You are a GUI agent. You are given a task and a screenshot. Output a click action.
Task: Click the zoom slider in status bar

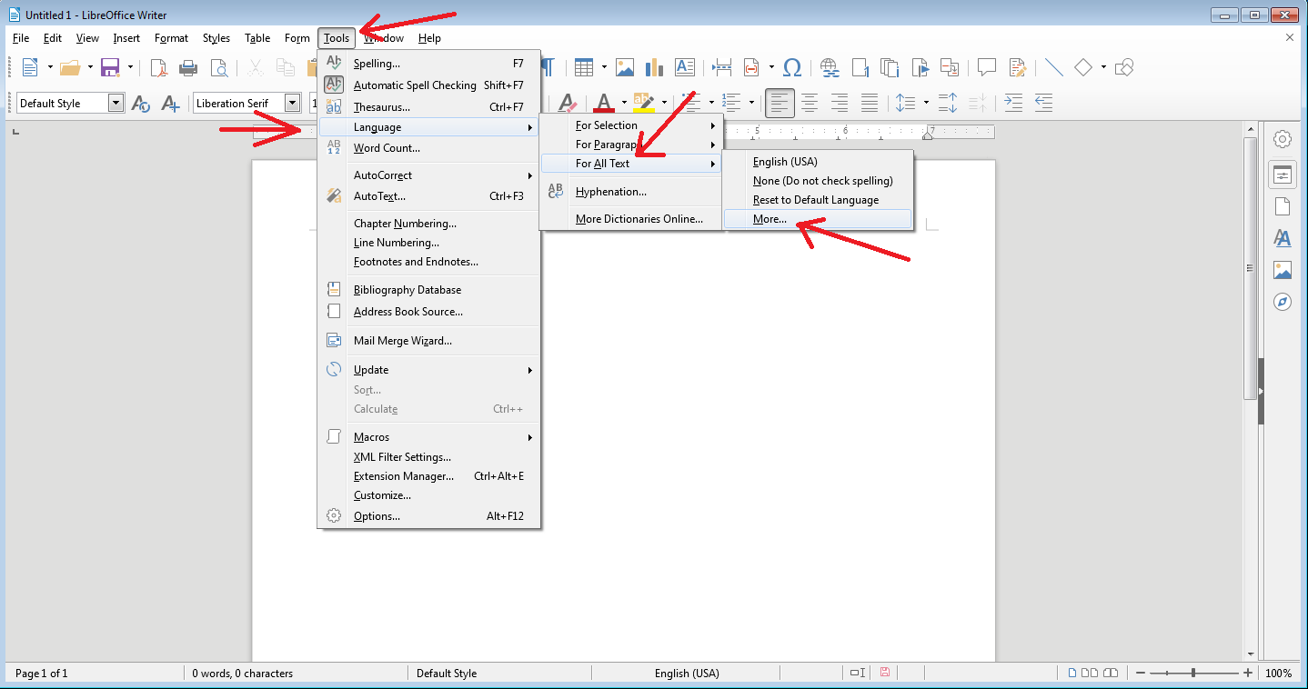point(1194,674)
